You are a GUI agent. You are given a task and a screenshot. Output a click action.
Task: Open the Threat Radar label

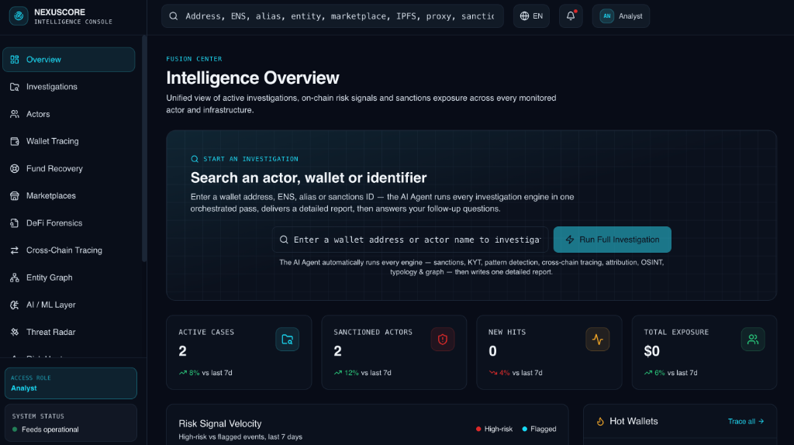[x=50, y=332]
